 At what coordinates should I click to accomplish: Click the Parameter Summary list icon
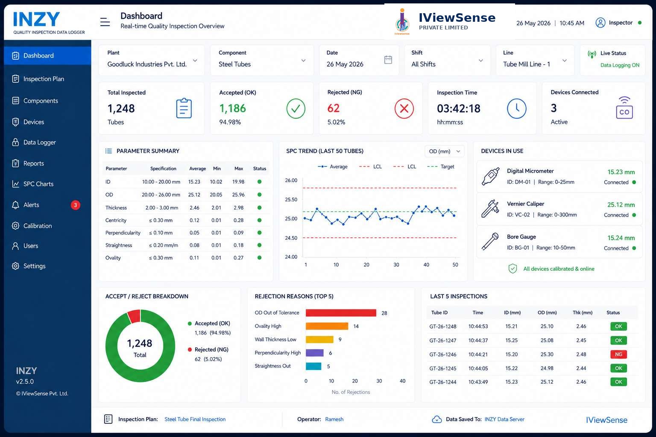click(108, 151)
